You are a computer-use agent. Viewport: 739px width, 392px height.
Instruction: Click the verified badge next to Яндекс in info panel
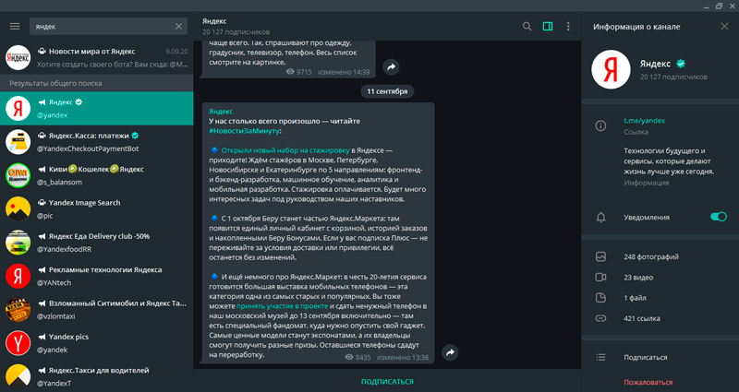coord(681,64)
